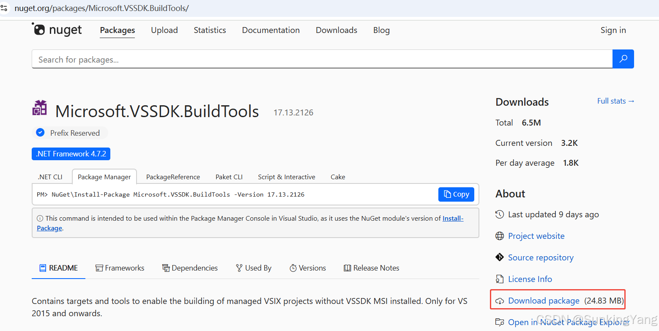Screen dimensions: 659x331
Task: Click the Sign in link
Action: pos(613,30)
